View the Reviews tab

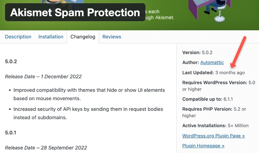click(112, 37)
